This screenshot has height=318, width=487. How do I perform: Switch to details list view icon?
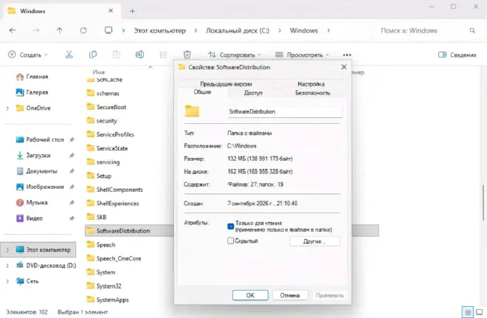click(x=467, y=312)
